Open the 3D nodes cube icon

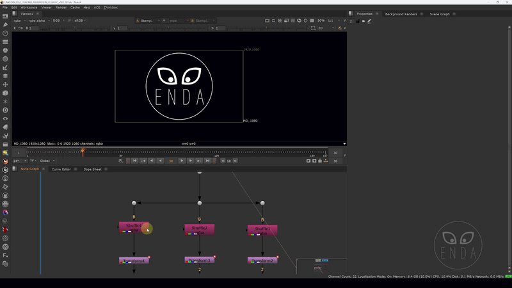[x=5, y=93]
